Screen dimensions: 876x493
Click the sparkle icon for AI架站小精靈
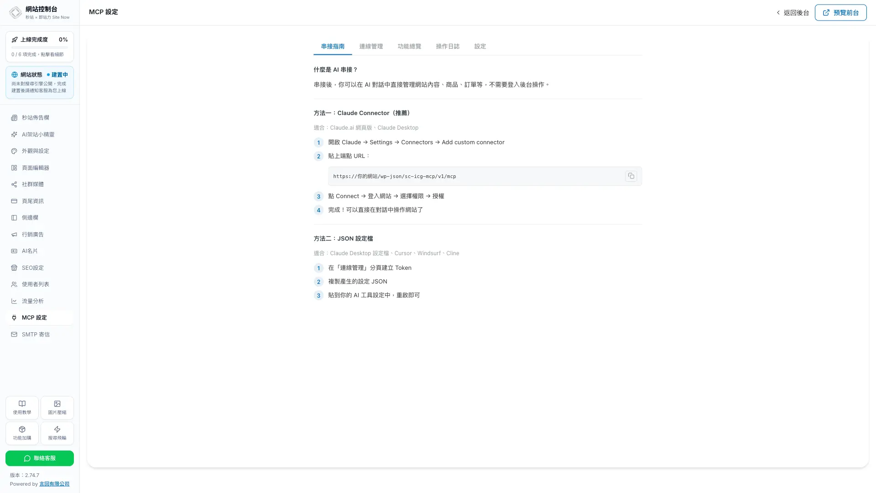point(14,135)
